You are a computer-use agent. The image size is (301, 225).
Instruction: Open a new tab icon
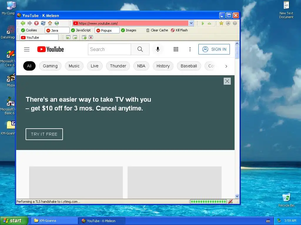(84, 37)
